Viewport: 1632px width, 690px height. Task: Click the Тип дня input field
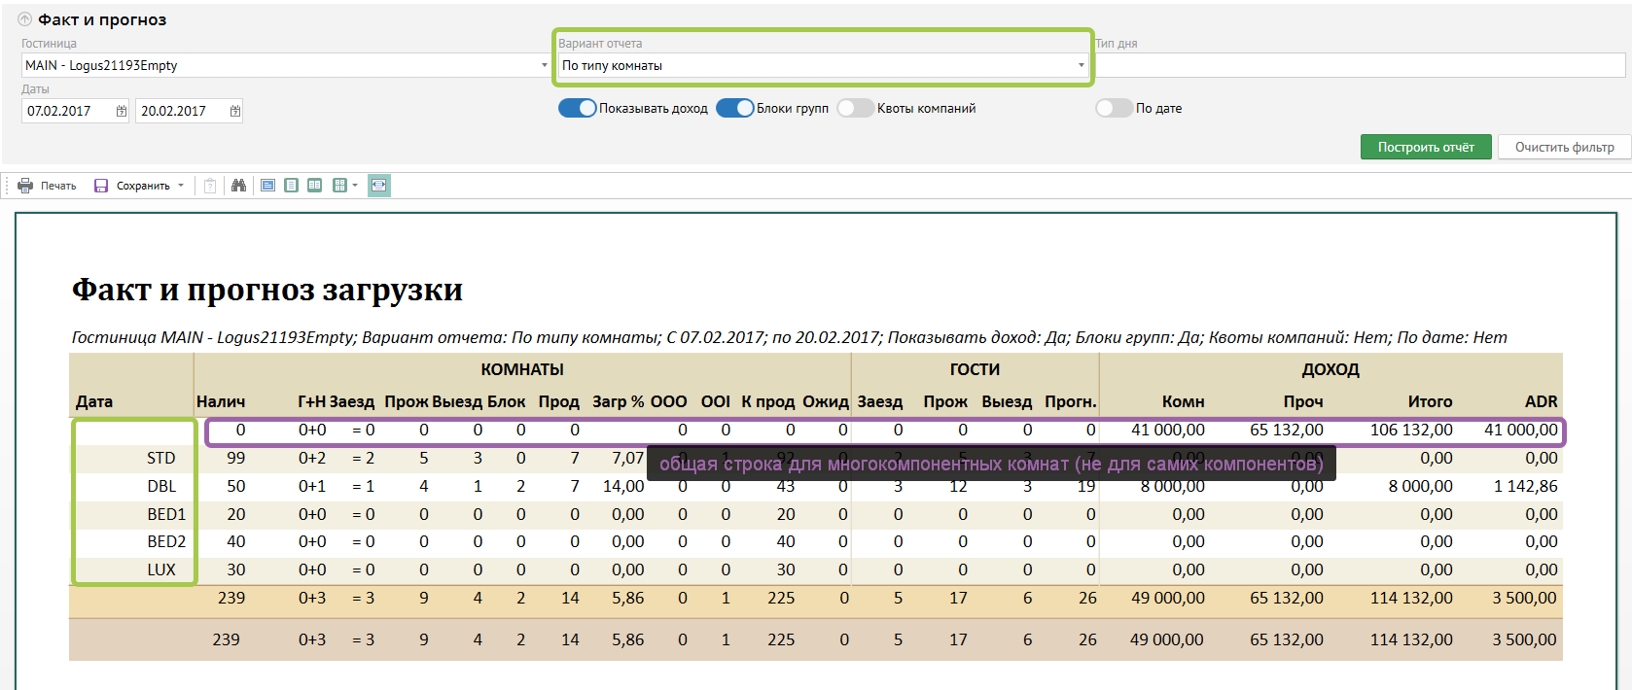pyautogui.click(x=1360, y=65)
